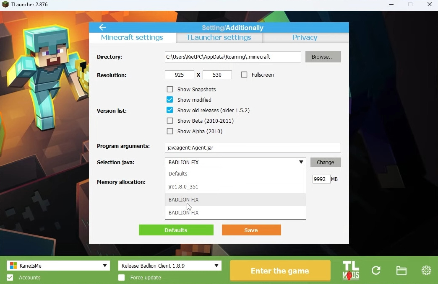
Task: Choose highlighted BADLION FIX option
Action: (235, 199)
